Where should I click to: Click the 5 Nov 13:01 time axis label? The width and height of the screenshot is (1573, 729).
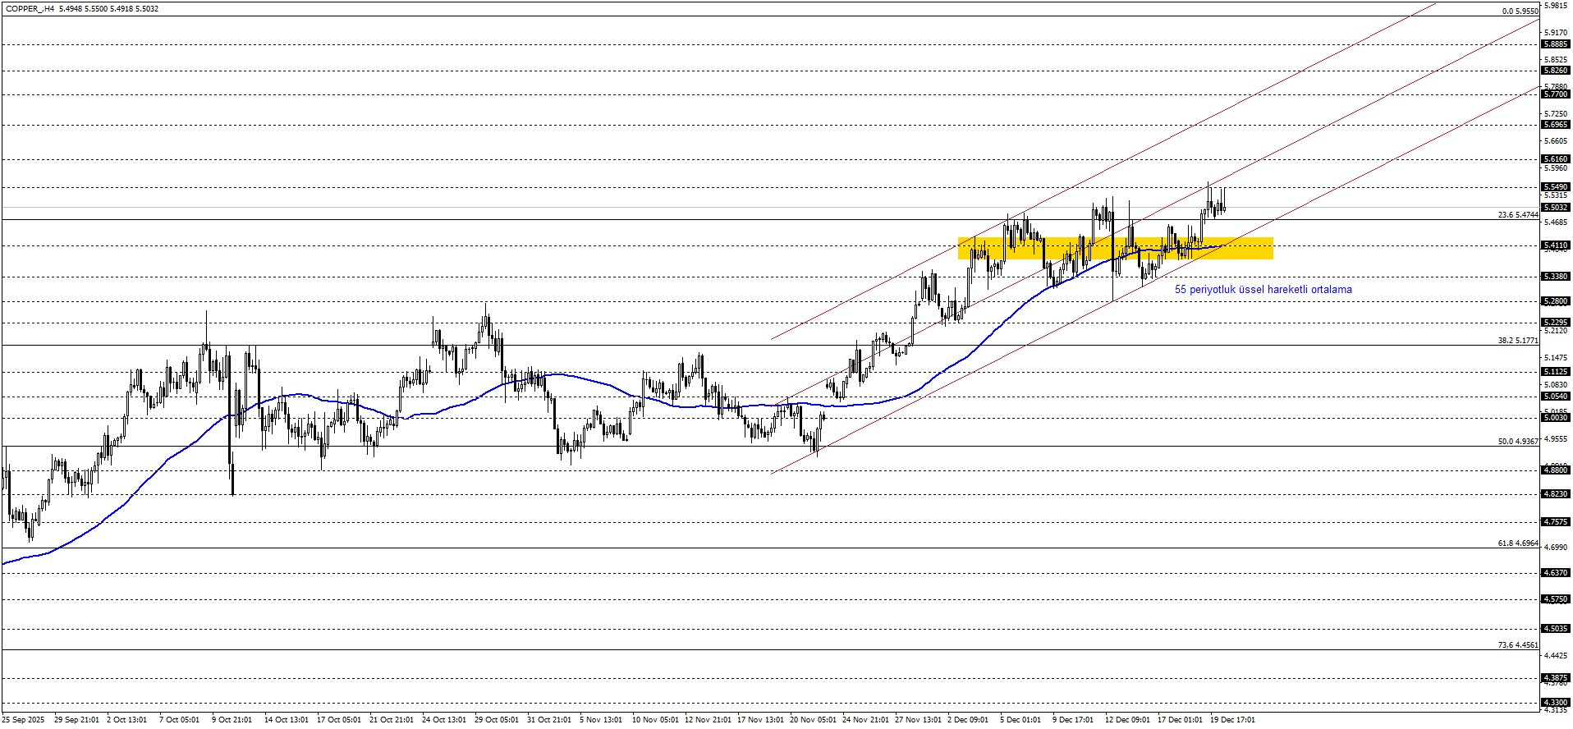(601, 720)
